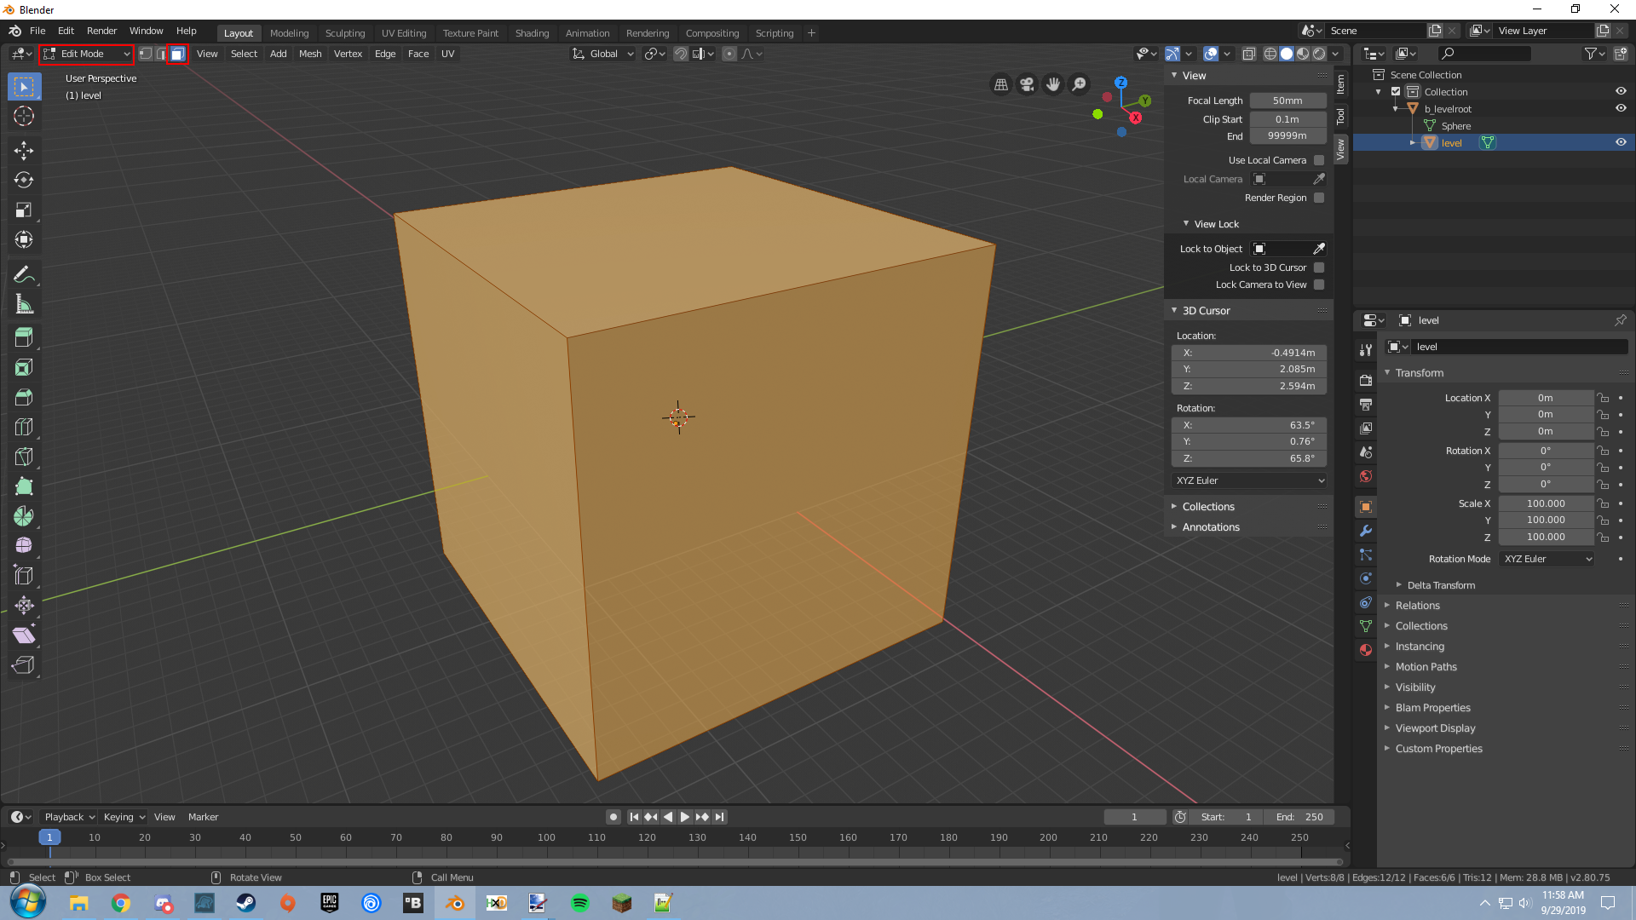Open the Mesh menu
The height and width of the screenshot is (920, 1636).
[310, 54]
